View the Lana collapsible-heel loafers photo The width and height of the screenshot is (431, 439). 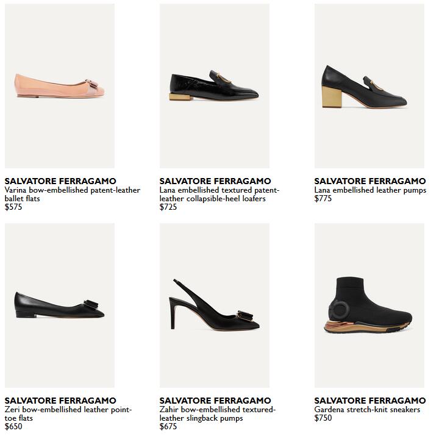click(x=215, y=86)
